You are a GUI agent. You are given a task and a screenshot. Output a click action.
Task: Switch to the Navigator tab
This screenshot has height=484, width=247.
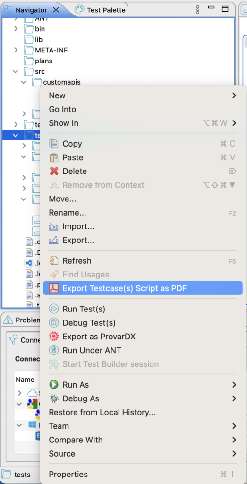[x=31, y=10]
